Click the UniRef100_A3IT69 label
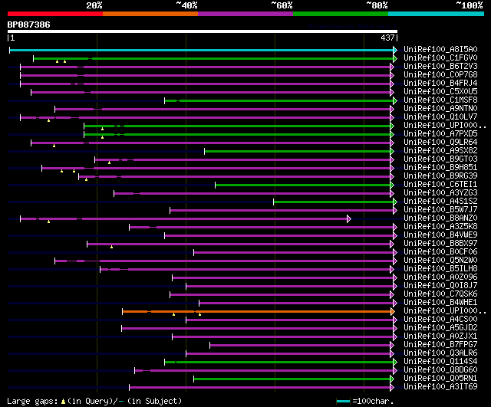This screenshot has width=491, height=407. pos(440,387)
